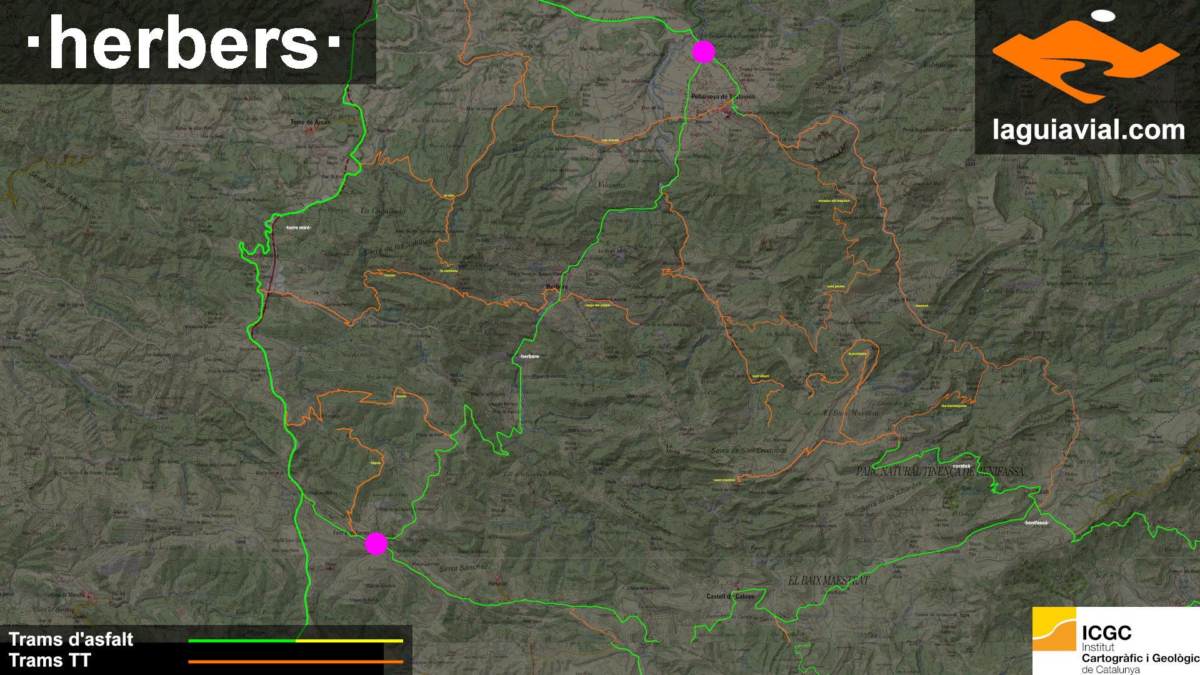
Task: Click the 'coratxà' waypoint label
Action: (x=961, y=466)
